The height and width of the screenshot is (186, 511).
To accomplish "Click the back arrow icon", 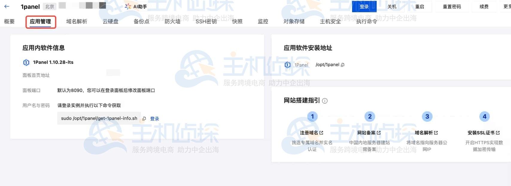I will pos(7,6).
